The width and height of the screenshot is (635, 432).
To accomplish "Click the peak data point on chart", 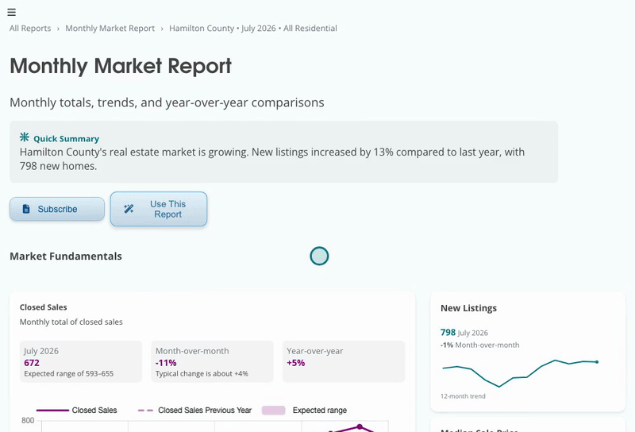I will [360, 426].
